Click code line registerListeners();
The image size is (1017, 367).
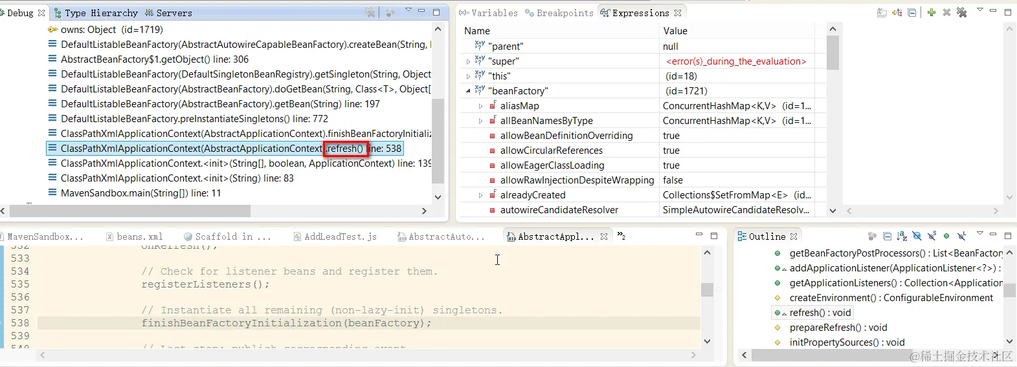point(205,284)
